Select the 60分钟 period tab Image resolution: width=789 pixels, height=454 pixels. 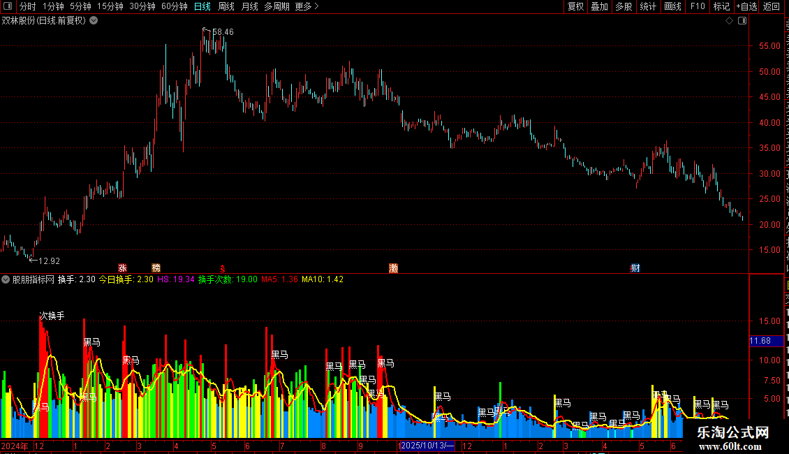(x=174, y=6)
